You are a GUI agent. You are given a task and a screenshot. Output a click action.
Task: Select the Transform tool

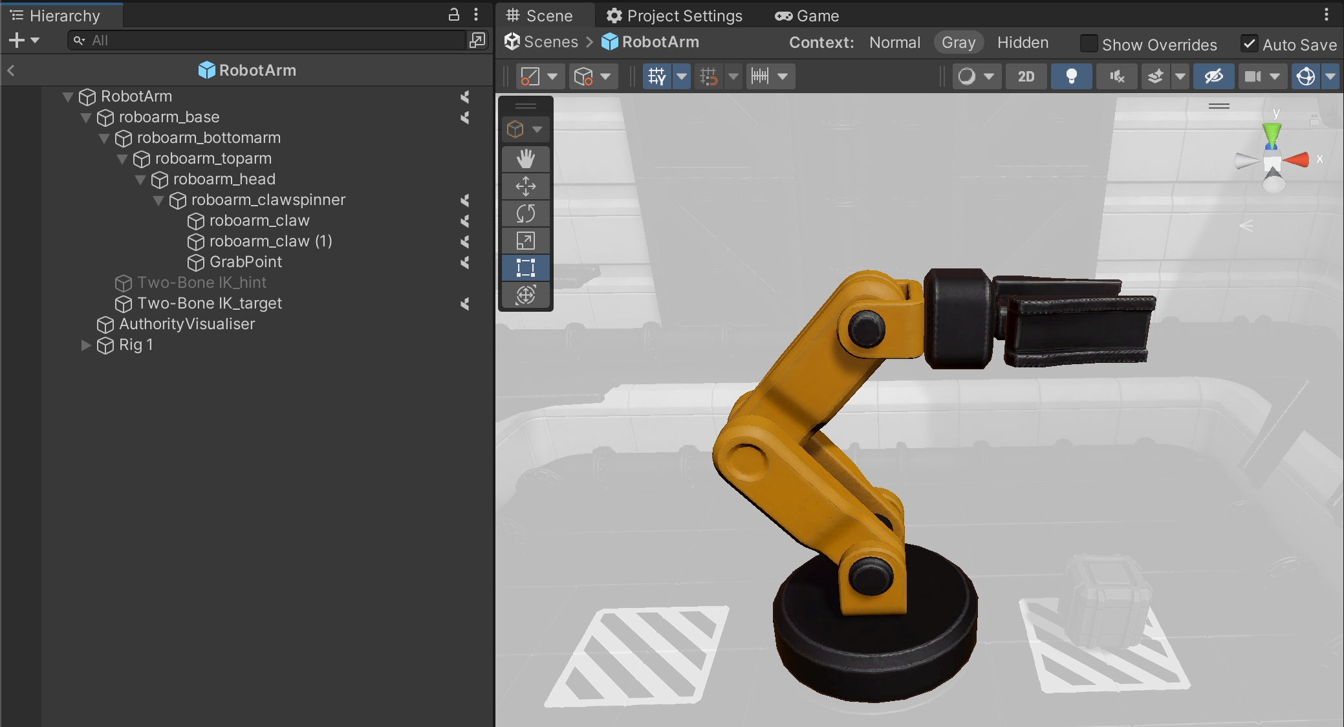coord(525,295)
